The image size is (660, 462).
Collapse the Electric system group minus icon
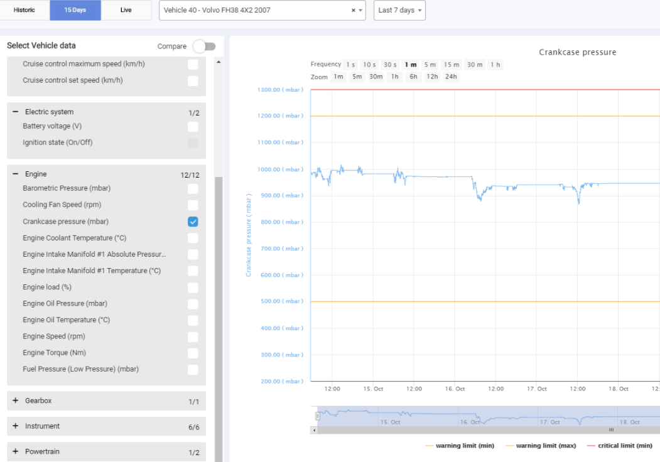(x=16, y=112)
